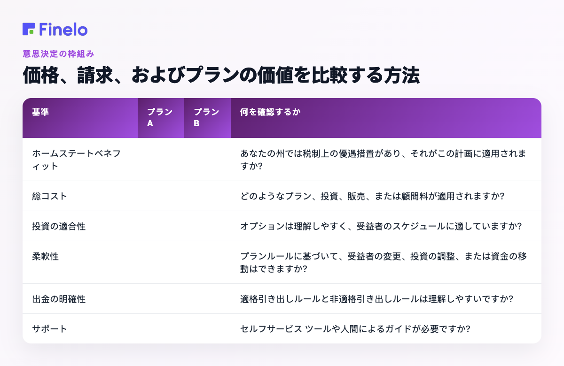Click the プラン A column header
This screenshot has height=366, width=564.
(160, 118)
